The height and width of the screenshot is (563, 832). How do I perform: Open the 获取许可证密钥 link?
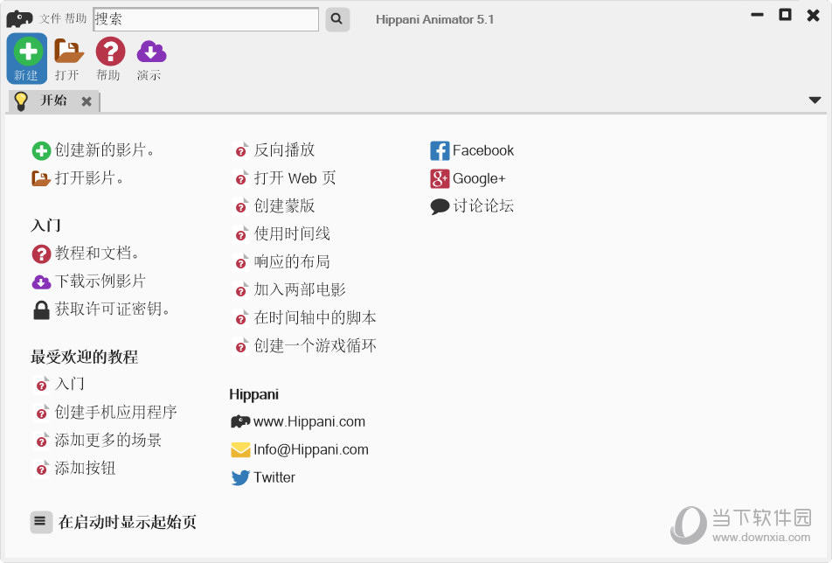113,309
